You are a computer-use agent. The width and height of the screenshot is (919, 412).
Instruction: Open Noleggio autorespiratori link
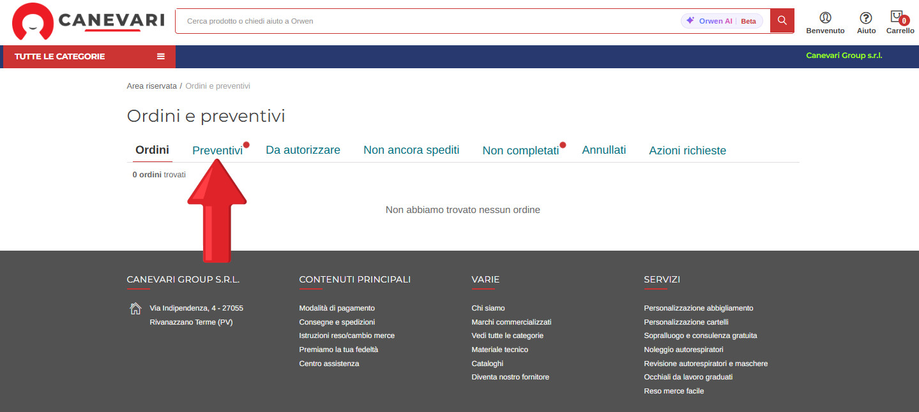coord(683,349)
